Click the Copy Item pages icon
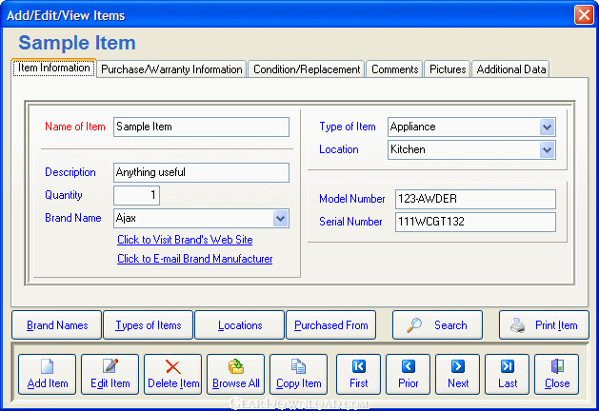Image resolution: width=599 pixels, height=411 pixels. click(298, 366)
